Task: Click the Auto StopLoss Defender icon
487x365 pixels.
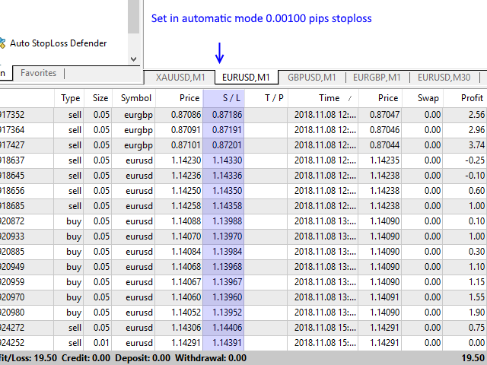Action: 2,43
